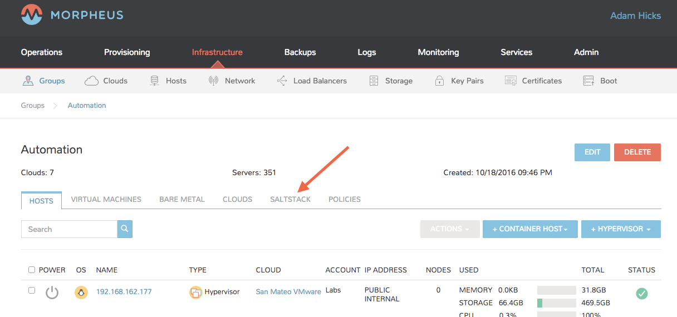Screen dimensions: 677x317
Task: Click the Storage cabinet icon
Action: point(374,81)
